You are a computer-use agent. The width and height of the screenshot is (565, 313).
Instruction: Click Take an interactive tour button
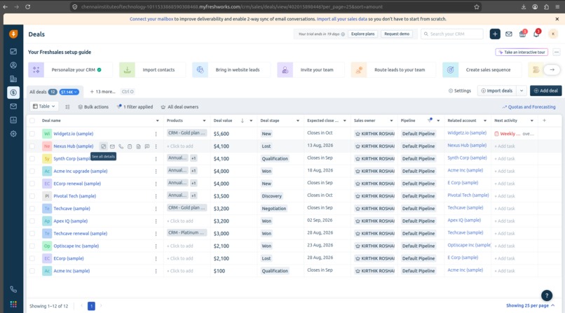click(x=522, y=52)
